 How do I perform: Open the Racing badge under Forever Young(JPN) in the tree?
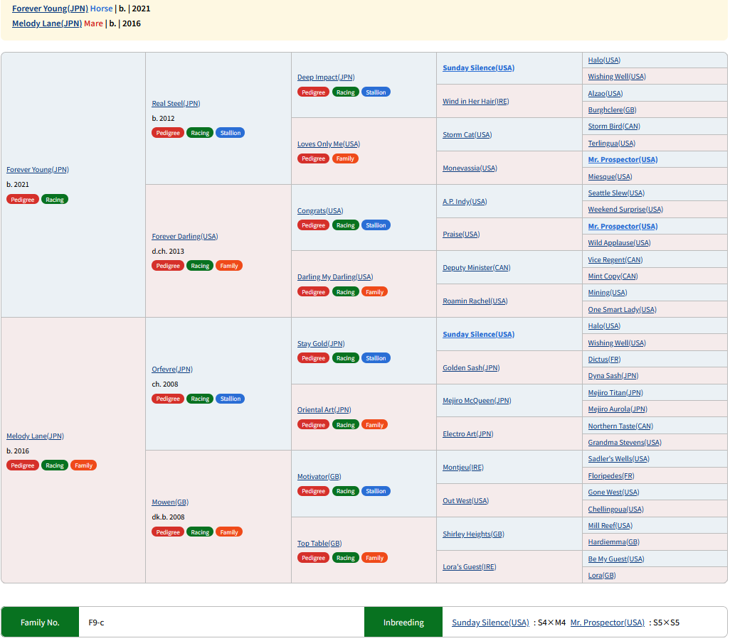tap(55, 200)
